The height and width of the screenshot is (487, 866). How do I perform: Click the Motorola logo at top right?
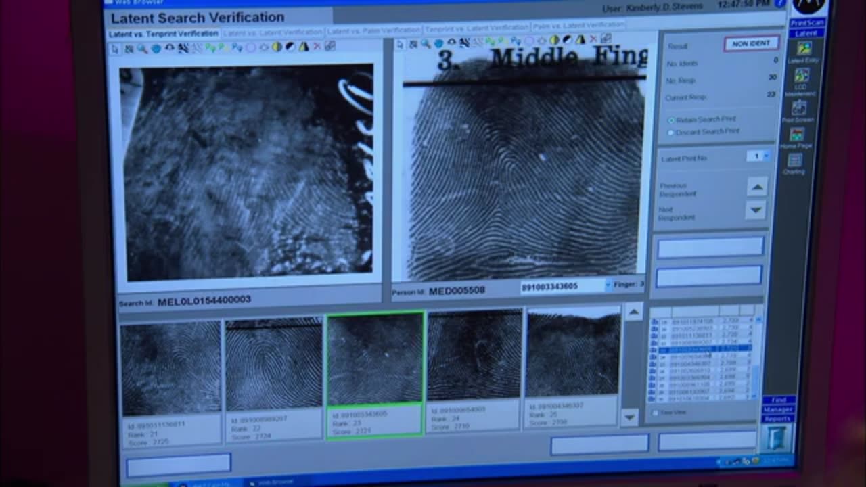point(809,6)
